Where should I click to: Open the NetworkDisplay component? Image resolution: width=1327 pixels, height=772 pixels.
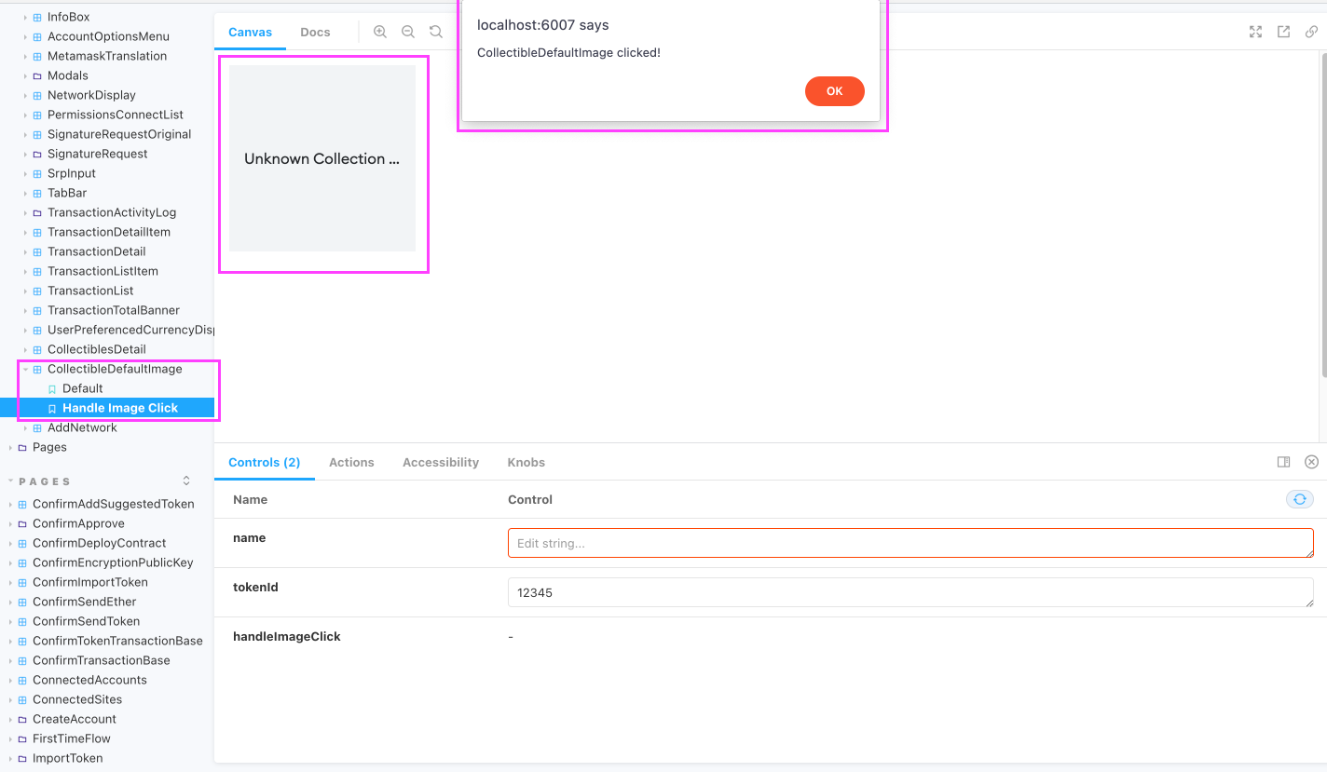(x=91, y=95)
